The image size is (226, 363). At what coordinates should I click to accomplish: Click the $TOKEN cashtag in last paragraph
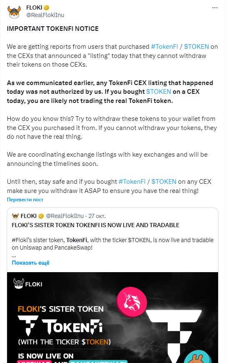164,182
